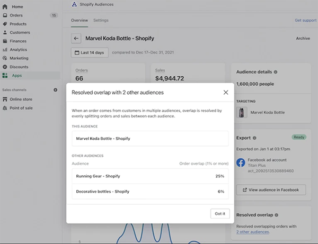Go back using the arrow button
Screen dimensions: 318x244
76,38
